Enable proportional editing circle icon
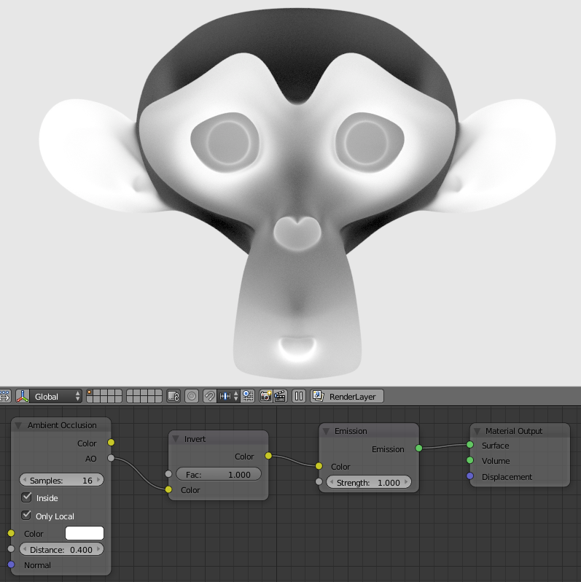Screen dimensions: 581x582 click(x=192, y=397)
